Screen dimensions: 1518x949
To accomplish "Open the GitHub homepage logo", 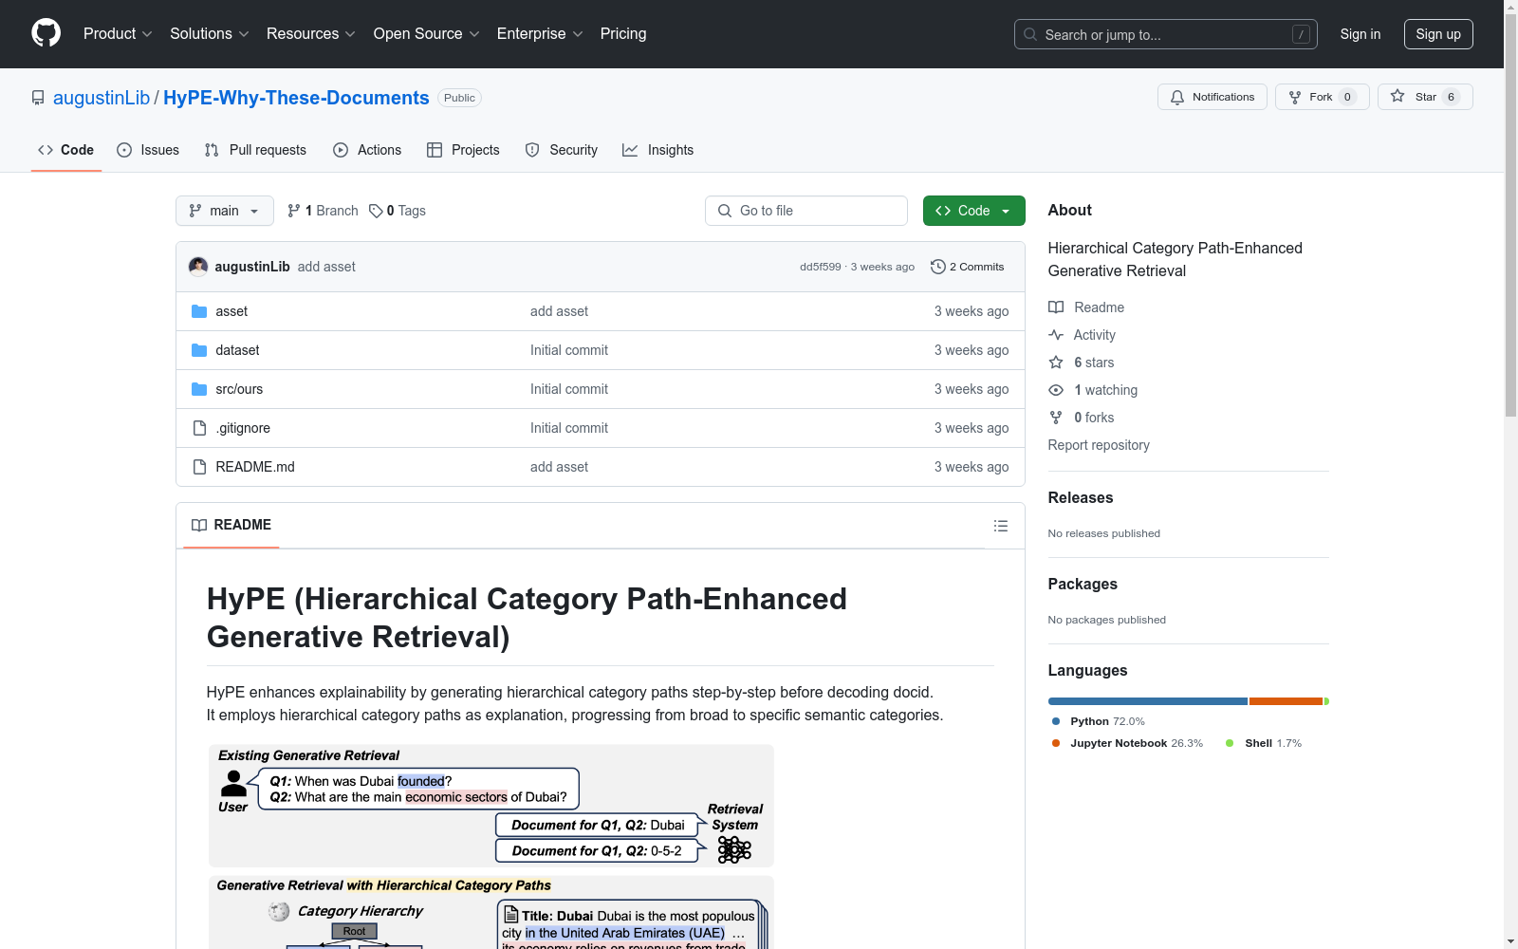I will click(x=46, y=33).
